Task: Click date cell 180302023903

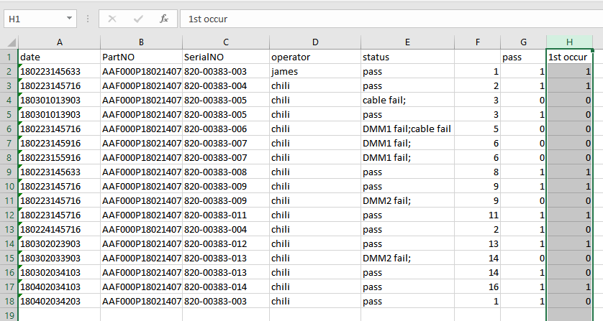Action: pyautogui.click(x=59, y=244)
